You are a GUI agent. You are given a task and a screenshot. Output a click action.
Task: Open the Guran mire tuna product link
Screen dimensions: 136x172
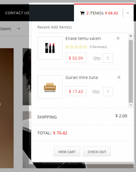click(81, 77)
